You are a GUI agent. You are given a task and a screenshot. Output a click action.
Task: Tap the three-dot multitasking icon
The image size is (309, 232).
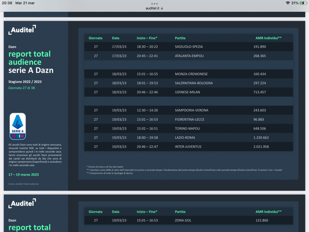pyautogui.click(x=154, y=4)
